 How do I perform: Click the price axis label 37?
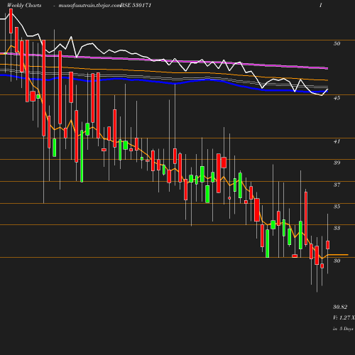pos(337,185)
